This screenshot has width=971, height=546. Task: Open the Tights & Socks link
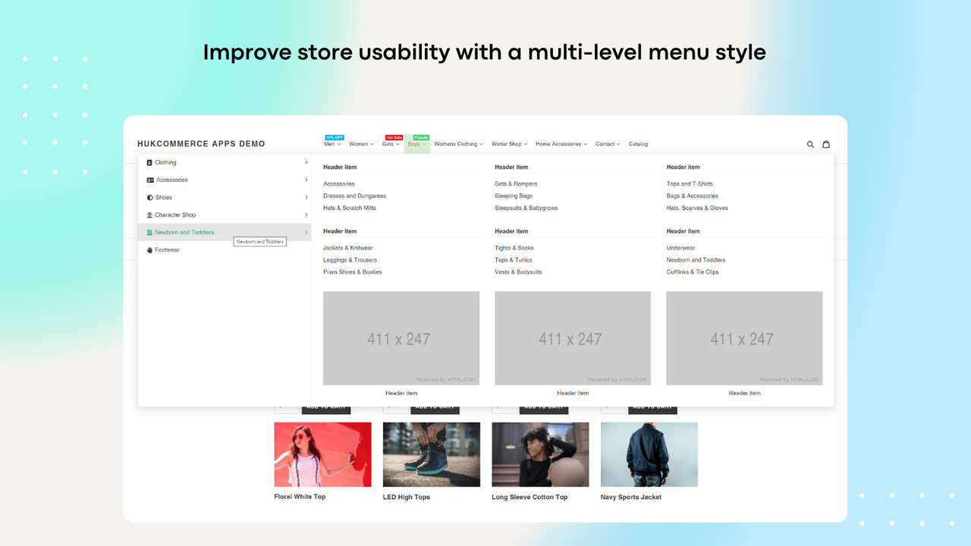tap(514, 248)
